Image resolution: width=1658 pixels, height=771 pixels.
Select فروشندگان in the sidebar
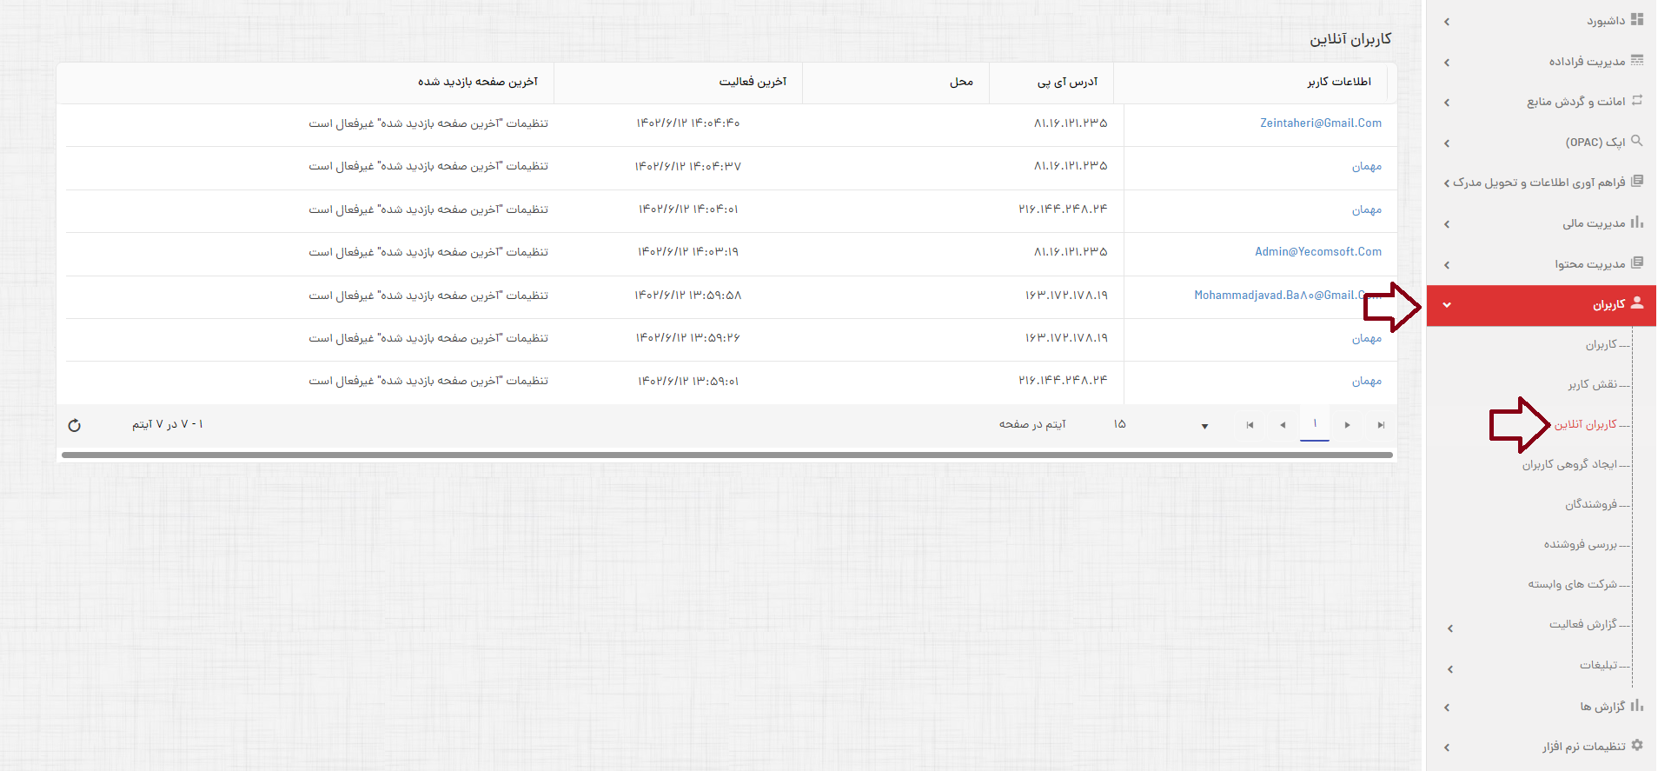tap(1591, 504)
